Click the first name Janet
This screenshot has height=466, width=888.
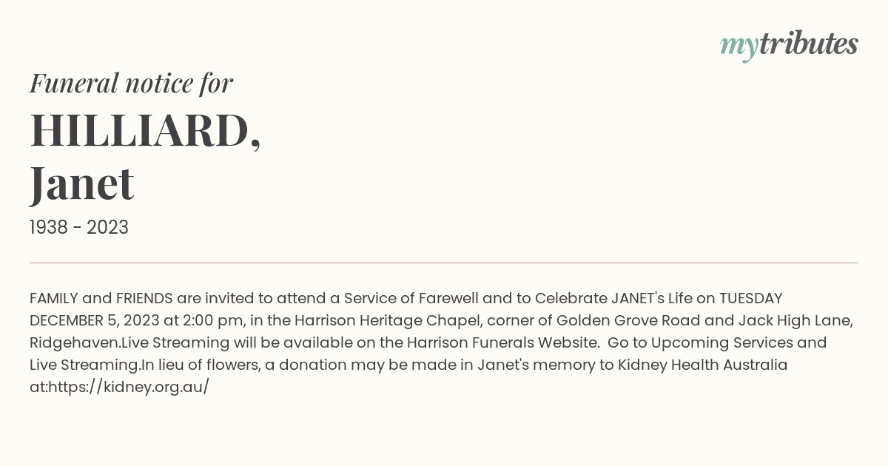click(82, 183)
